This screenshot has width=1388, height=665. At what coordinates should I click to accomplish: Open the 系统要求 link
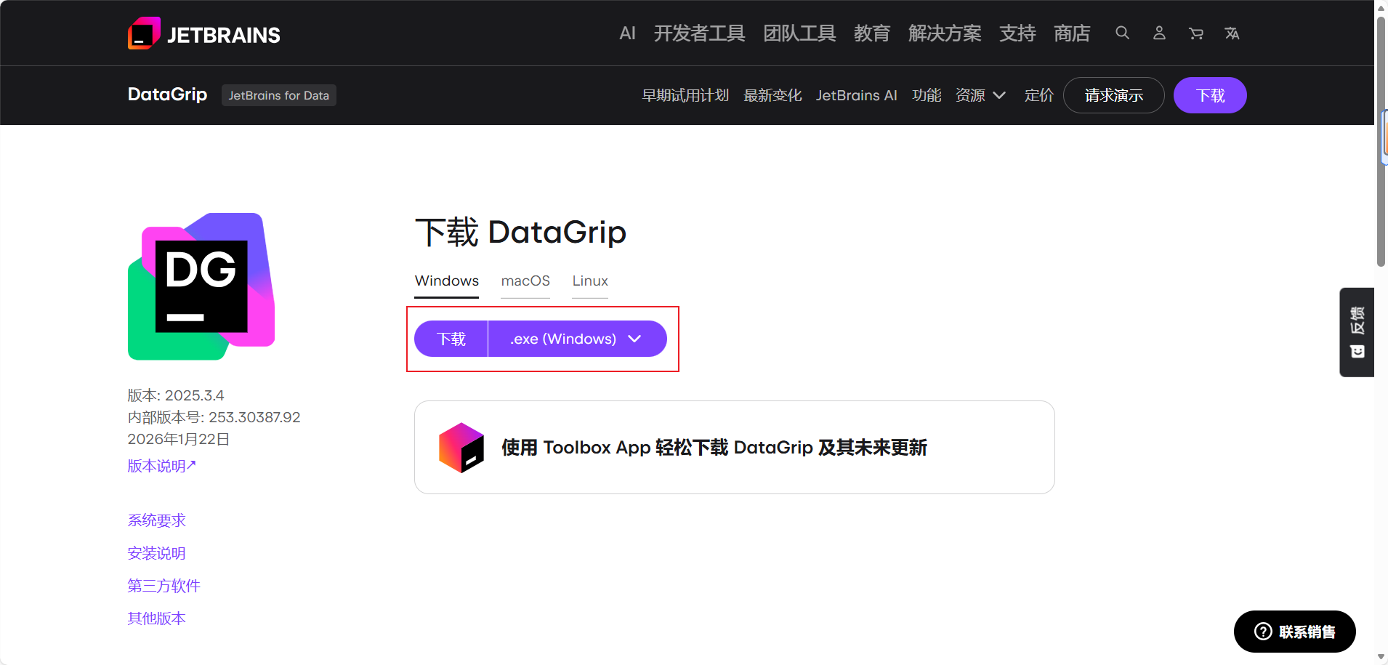pos(157,520)
